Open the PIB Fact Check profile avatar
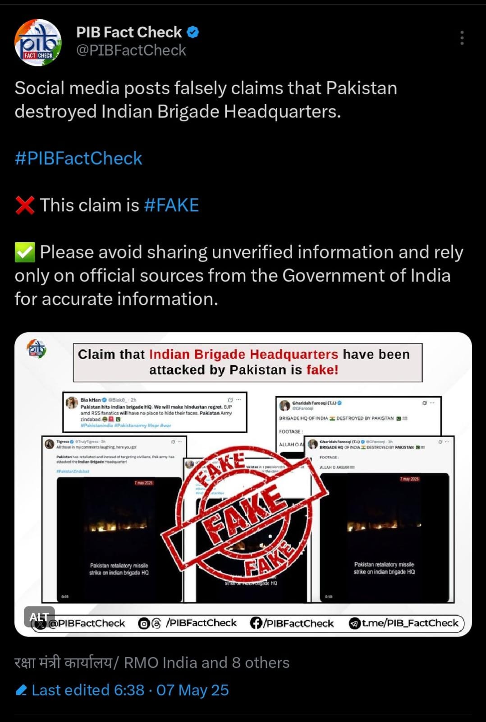The image size is (486, 722). click(38, 43)
